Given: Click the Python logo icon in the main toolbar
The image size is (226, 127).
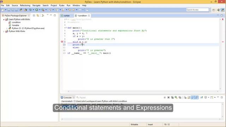Looking at the screenshot, I should 21,10.
